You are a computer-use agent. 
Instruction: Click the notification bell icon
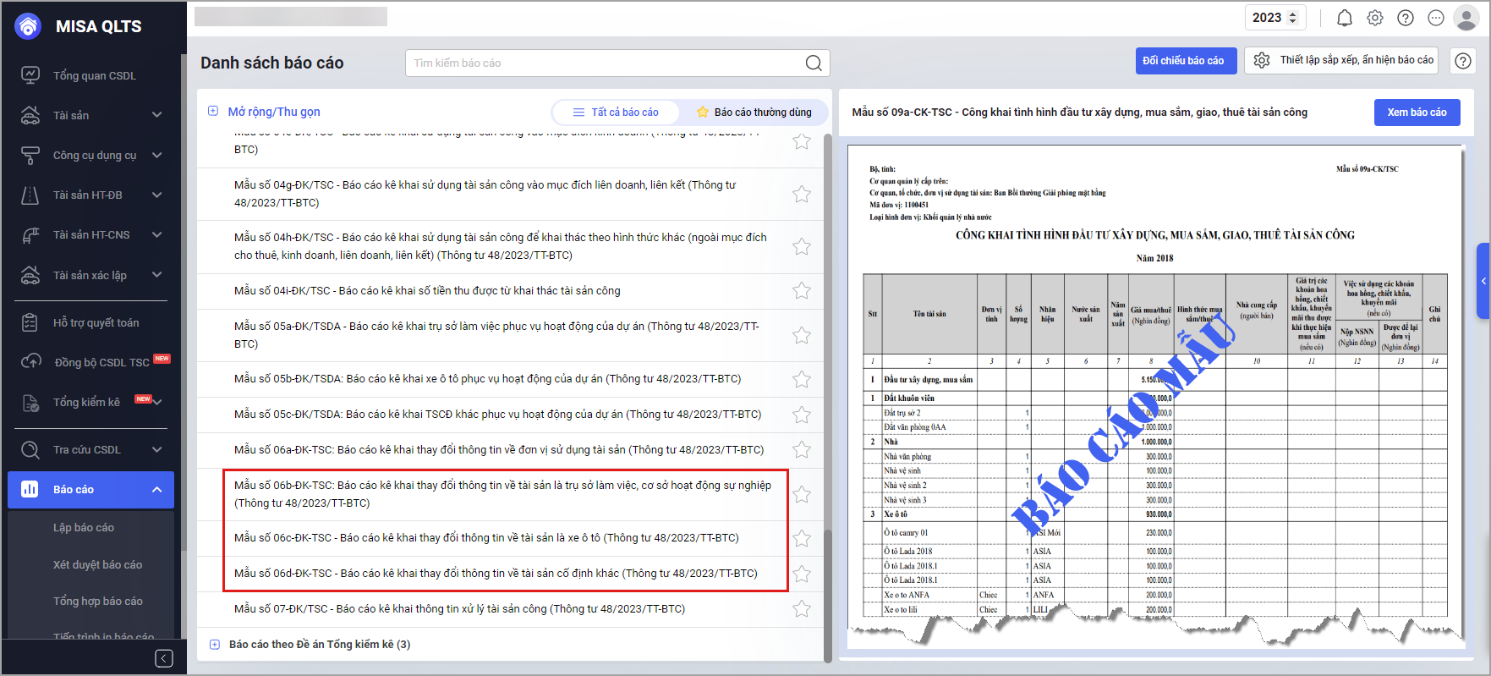(1344, 18)
